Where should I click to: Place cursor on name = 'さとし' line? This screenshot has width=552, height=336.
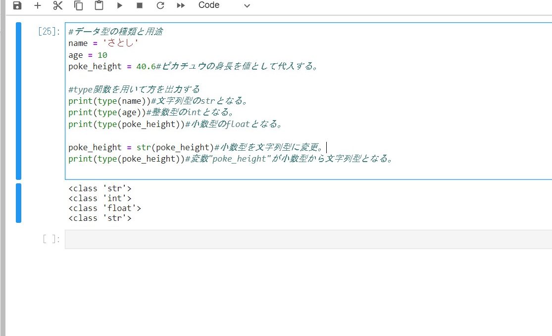[103, 43]
